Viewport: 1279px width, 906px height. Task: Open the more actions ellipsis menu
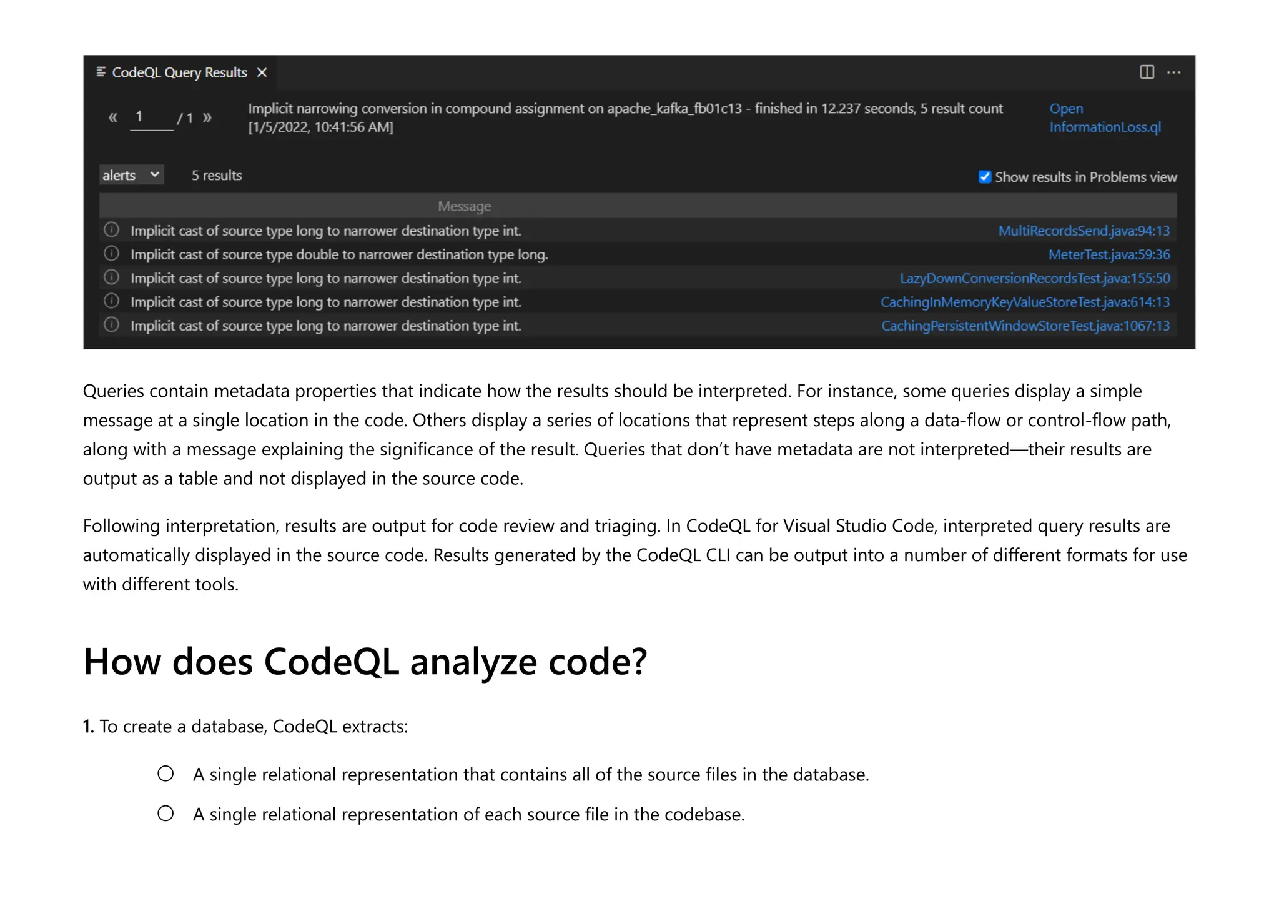(1174, 72)
